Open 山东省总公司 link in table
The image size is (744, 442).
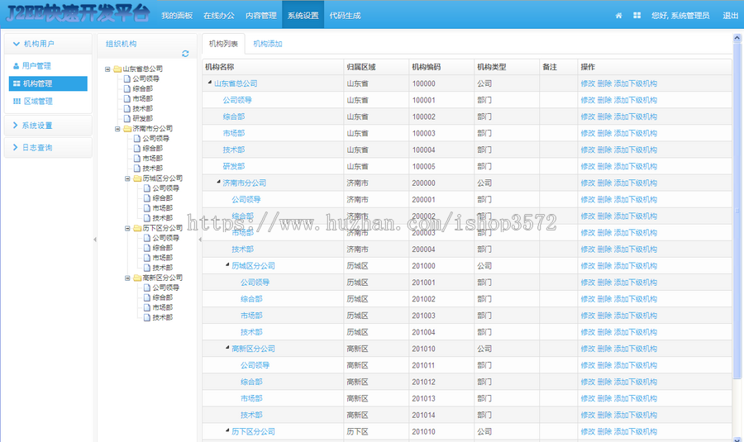click(x=236, y=83)
